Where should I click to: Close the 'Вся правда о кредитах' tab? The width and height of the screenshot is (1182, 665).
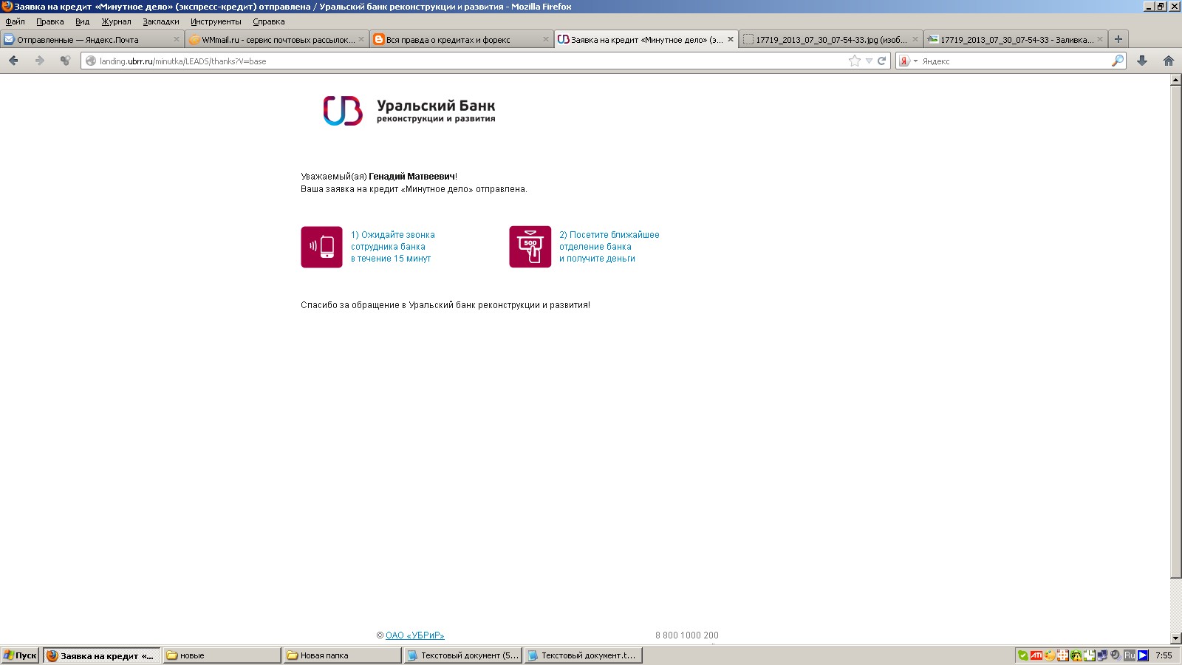[546, 39]
